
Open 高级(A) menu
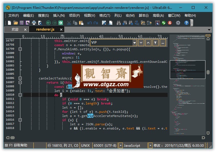click(x=158, y=16)
